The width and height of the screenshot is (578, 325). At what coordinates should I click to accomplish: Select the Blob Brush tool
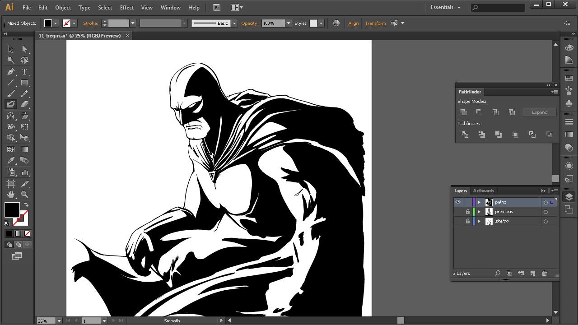[x=11, y=104]
